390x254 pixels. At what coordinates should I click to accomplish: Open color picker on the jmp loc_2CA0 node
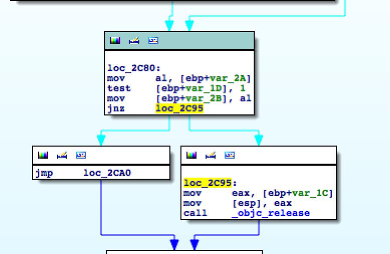pyautogui.click(x=43, y=155)
